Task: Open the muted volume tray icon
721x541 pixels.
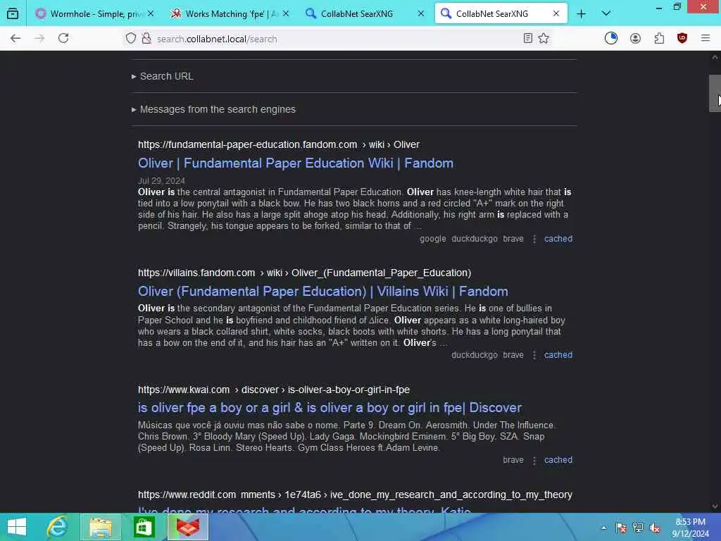Action: 655,528
